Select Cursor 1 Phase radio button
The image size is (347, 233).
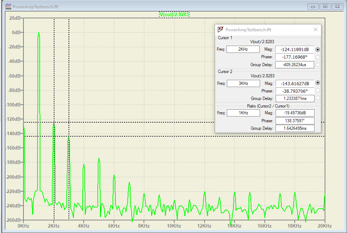(x=317, y=57)
